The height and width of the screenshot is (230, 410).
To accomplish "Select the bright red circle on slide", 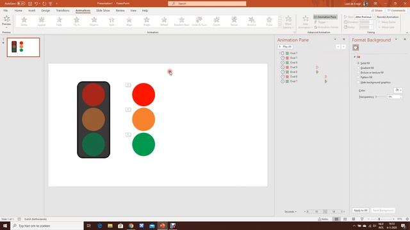I will [x=143, y=95].
